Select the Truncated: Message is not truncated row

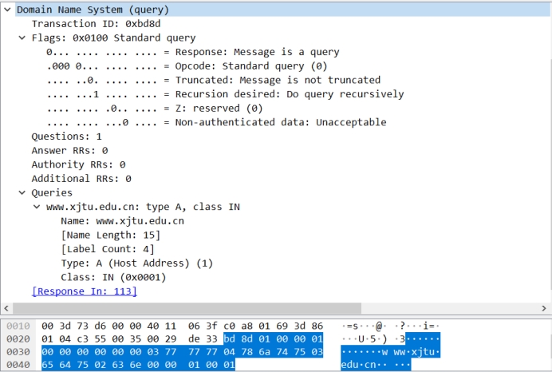[213, 81]
